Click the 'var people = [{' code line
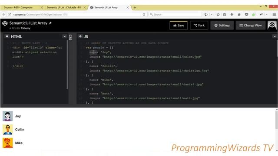This screenshot has width=278, height=156. [99, 48]
